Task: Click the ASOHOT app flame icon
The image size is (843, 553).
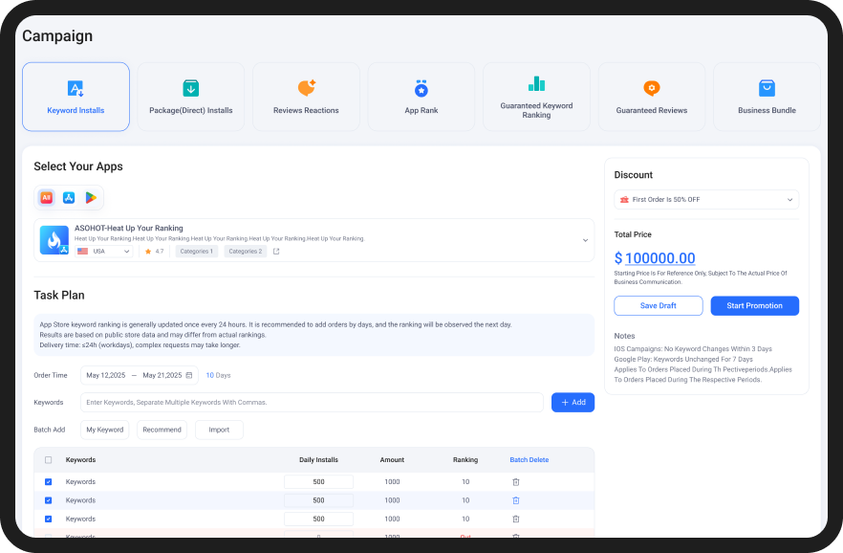Action: pyautogui.click(x=54, y=240)
